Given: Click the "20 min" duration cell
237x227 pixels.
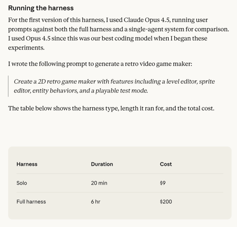Looking at the screenshot, I should [x=99, y=183].
